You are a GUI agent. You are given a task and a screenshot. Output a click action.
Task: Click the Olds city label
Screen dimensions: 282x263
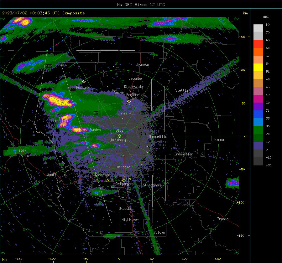[119, 130]
